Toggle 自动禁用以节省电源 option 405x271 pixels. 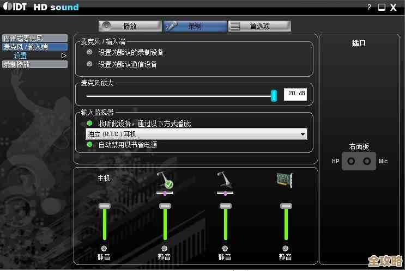89,144
